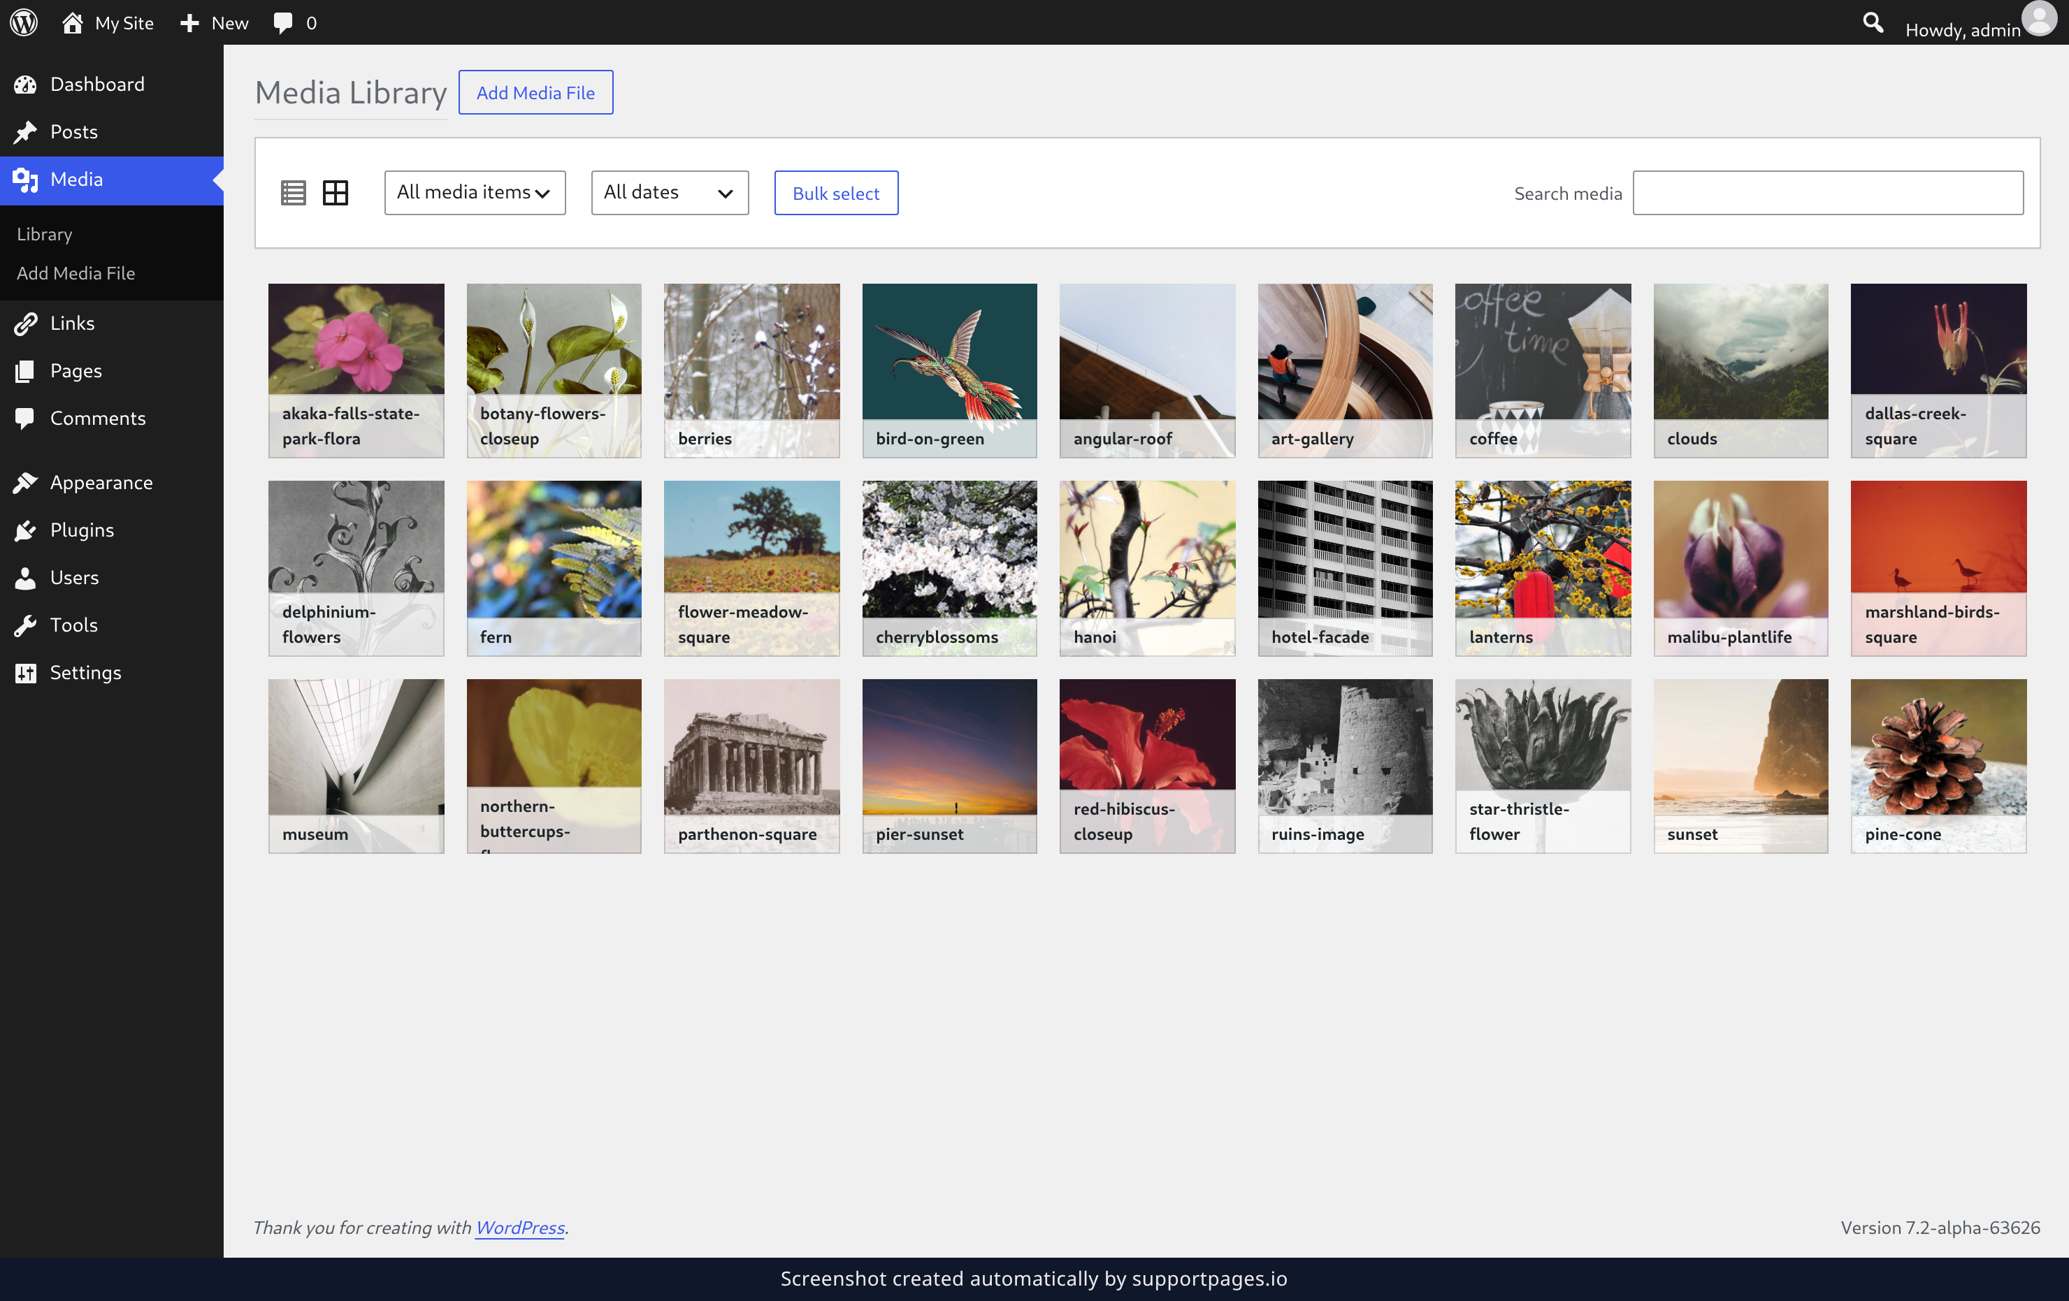The image size is (2069, 1301).
Task: Open the red-hibiscus-closeup thumbnail
Action: click(1147, 766)
